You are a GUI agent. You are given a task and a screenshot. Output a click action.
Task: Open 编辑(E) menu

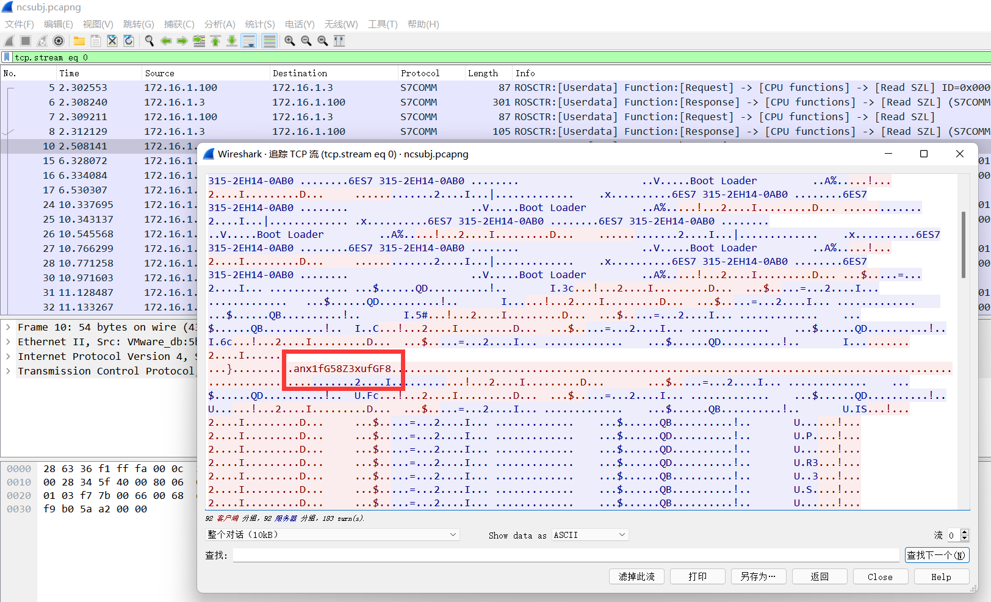coord(59,24)
